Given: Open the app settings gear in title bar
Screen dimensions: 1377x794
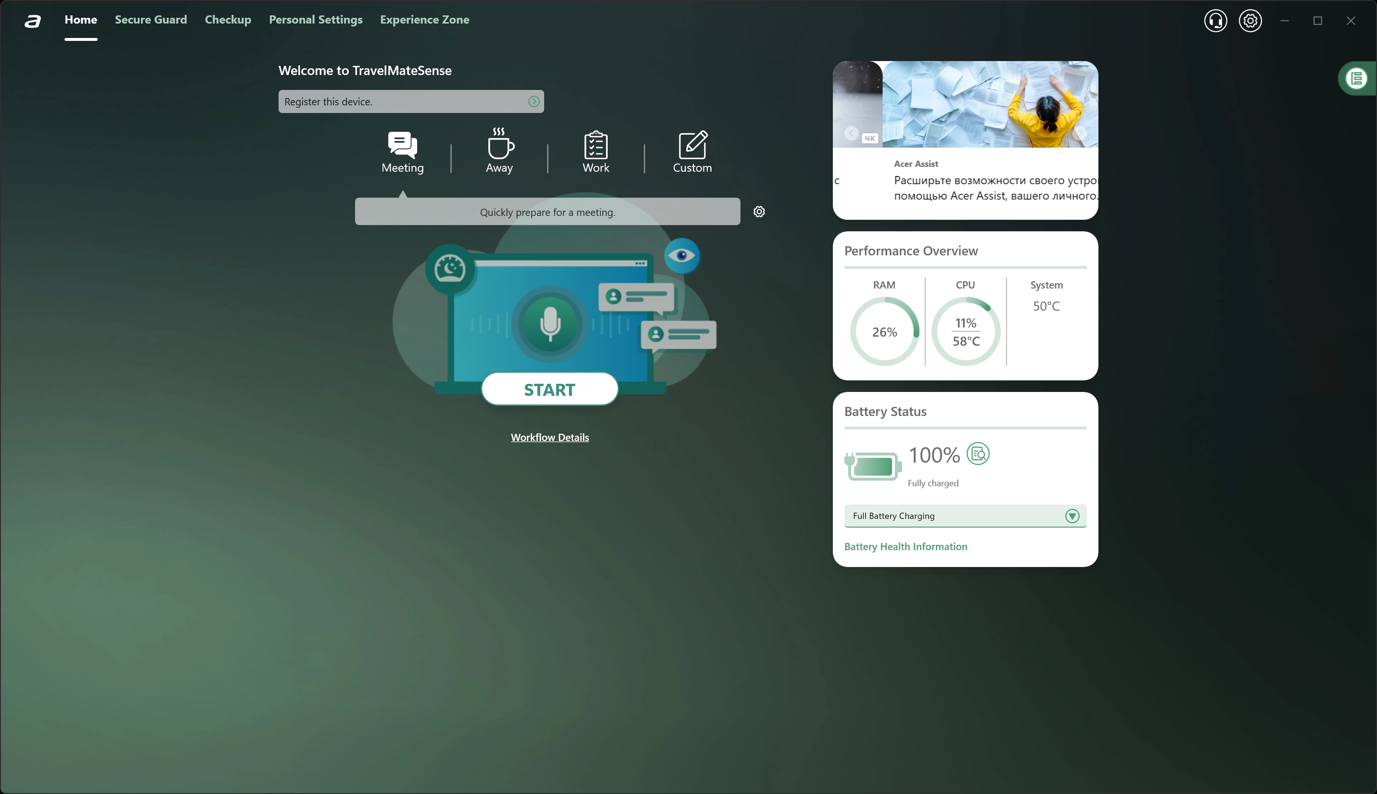Looking at the screenshot, I should click(1250, 21).
